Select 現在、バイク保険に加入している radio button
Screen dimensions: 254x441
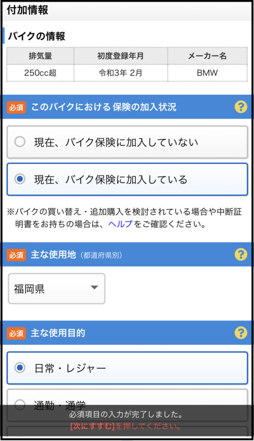127,179
